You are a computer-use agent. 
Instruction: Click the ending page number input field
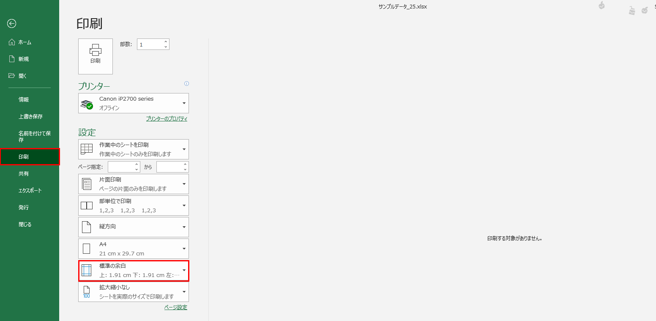coord(169,167)
